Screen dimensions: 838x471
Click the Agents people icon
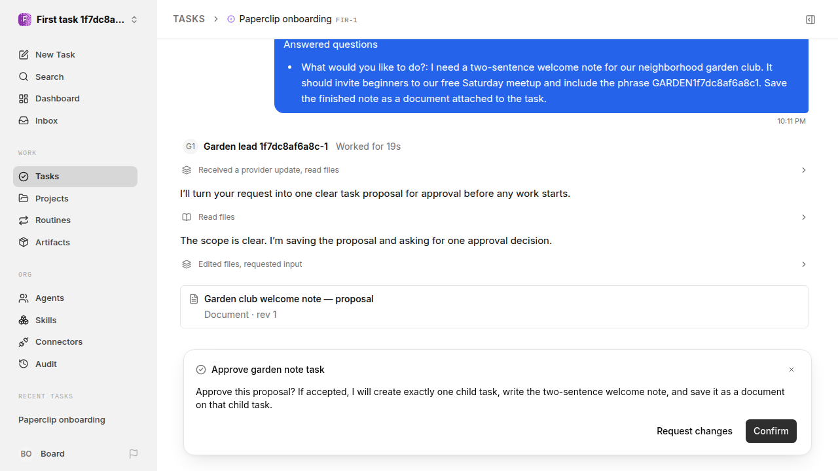(24, 298)
